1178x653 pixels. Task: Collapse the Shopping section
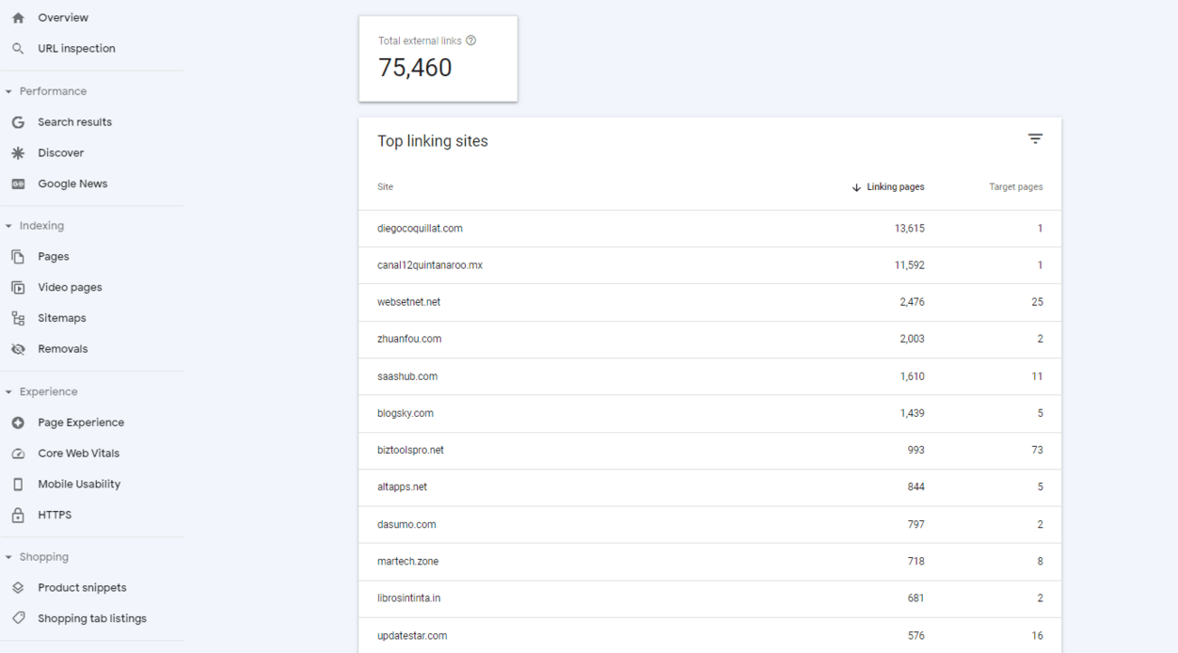(8, 558)
